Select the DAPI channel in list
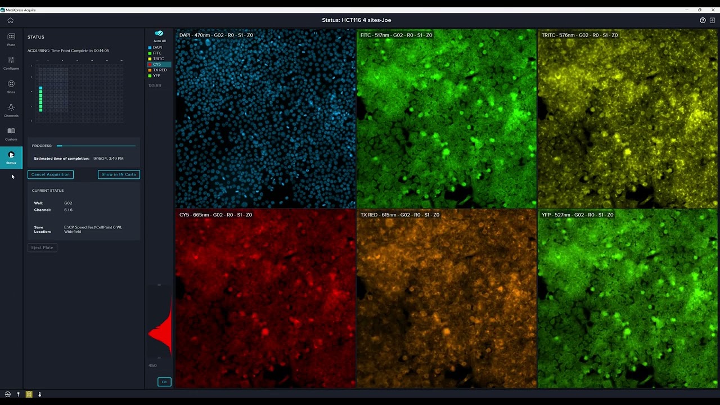Viewport: 720px width, 405px height. pyautogui.click(x=159, y=47)
